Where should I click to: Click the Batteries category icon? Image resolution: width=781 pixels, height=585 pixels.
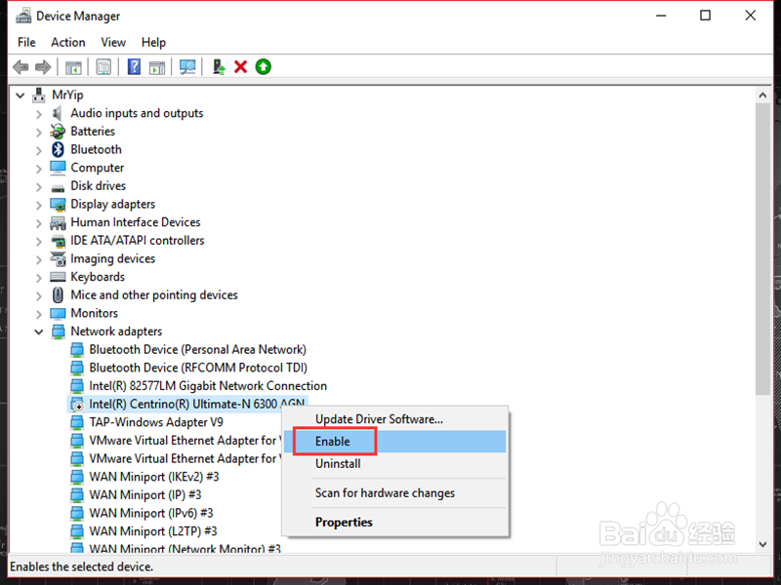point(58,132)
